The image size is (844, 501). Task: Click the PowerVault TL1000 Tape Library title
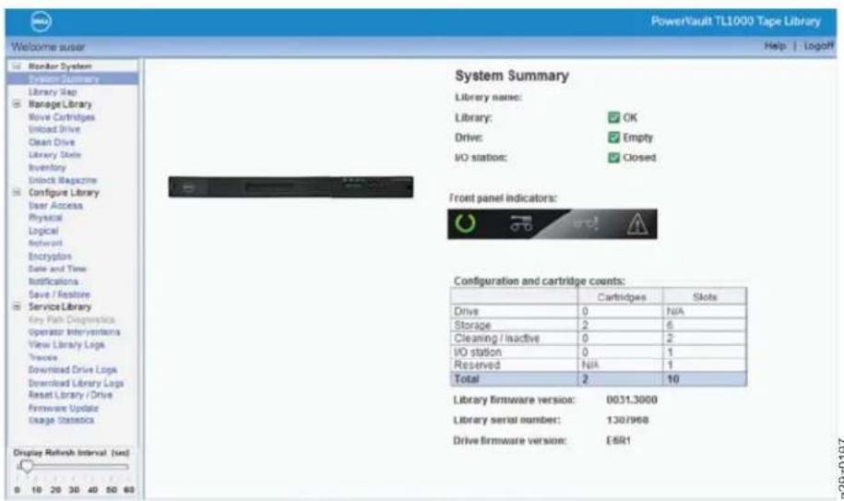[735, 21]
